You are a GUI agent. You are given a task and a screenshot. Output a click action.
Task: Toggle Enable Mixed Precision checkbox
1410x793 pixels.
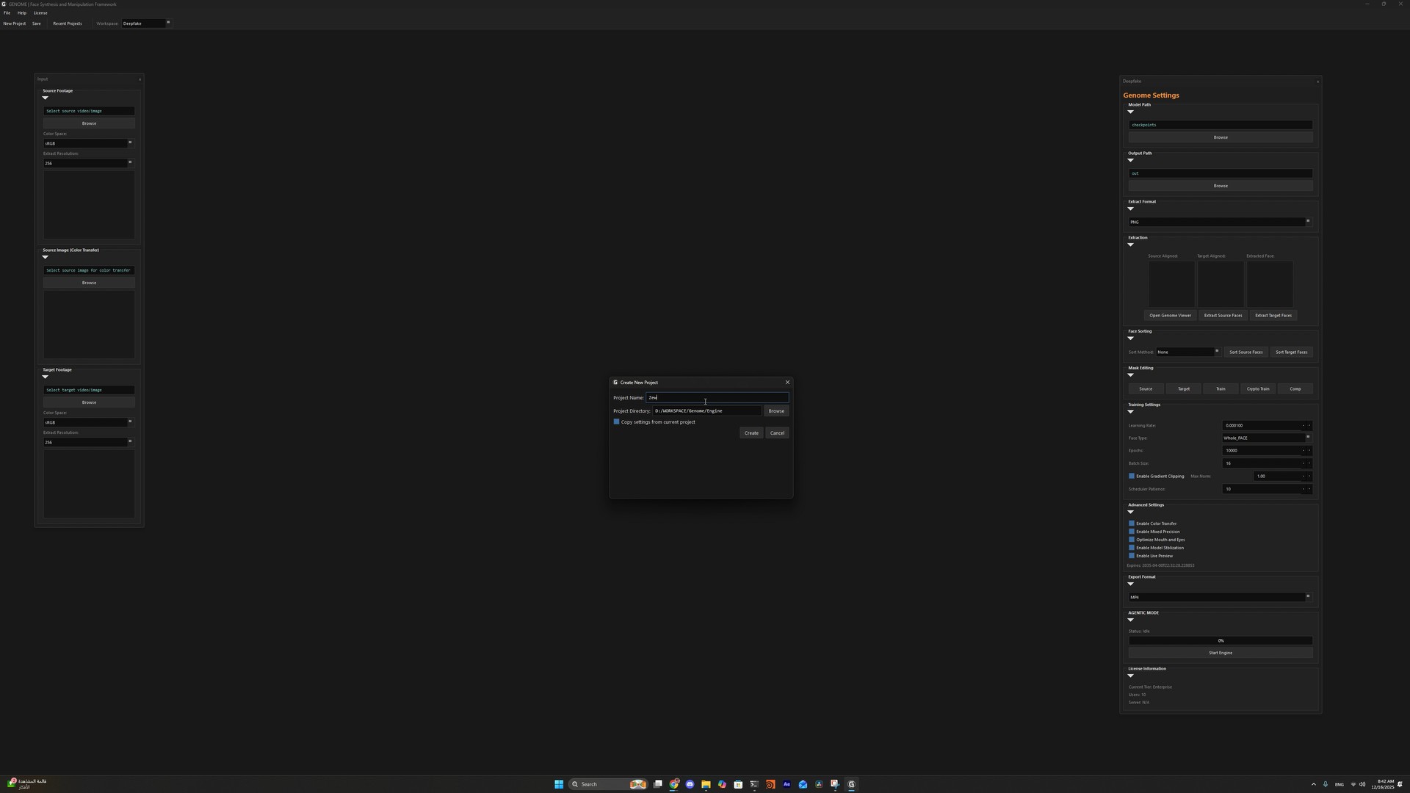1132,532
